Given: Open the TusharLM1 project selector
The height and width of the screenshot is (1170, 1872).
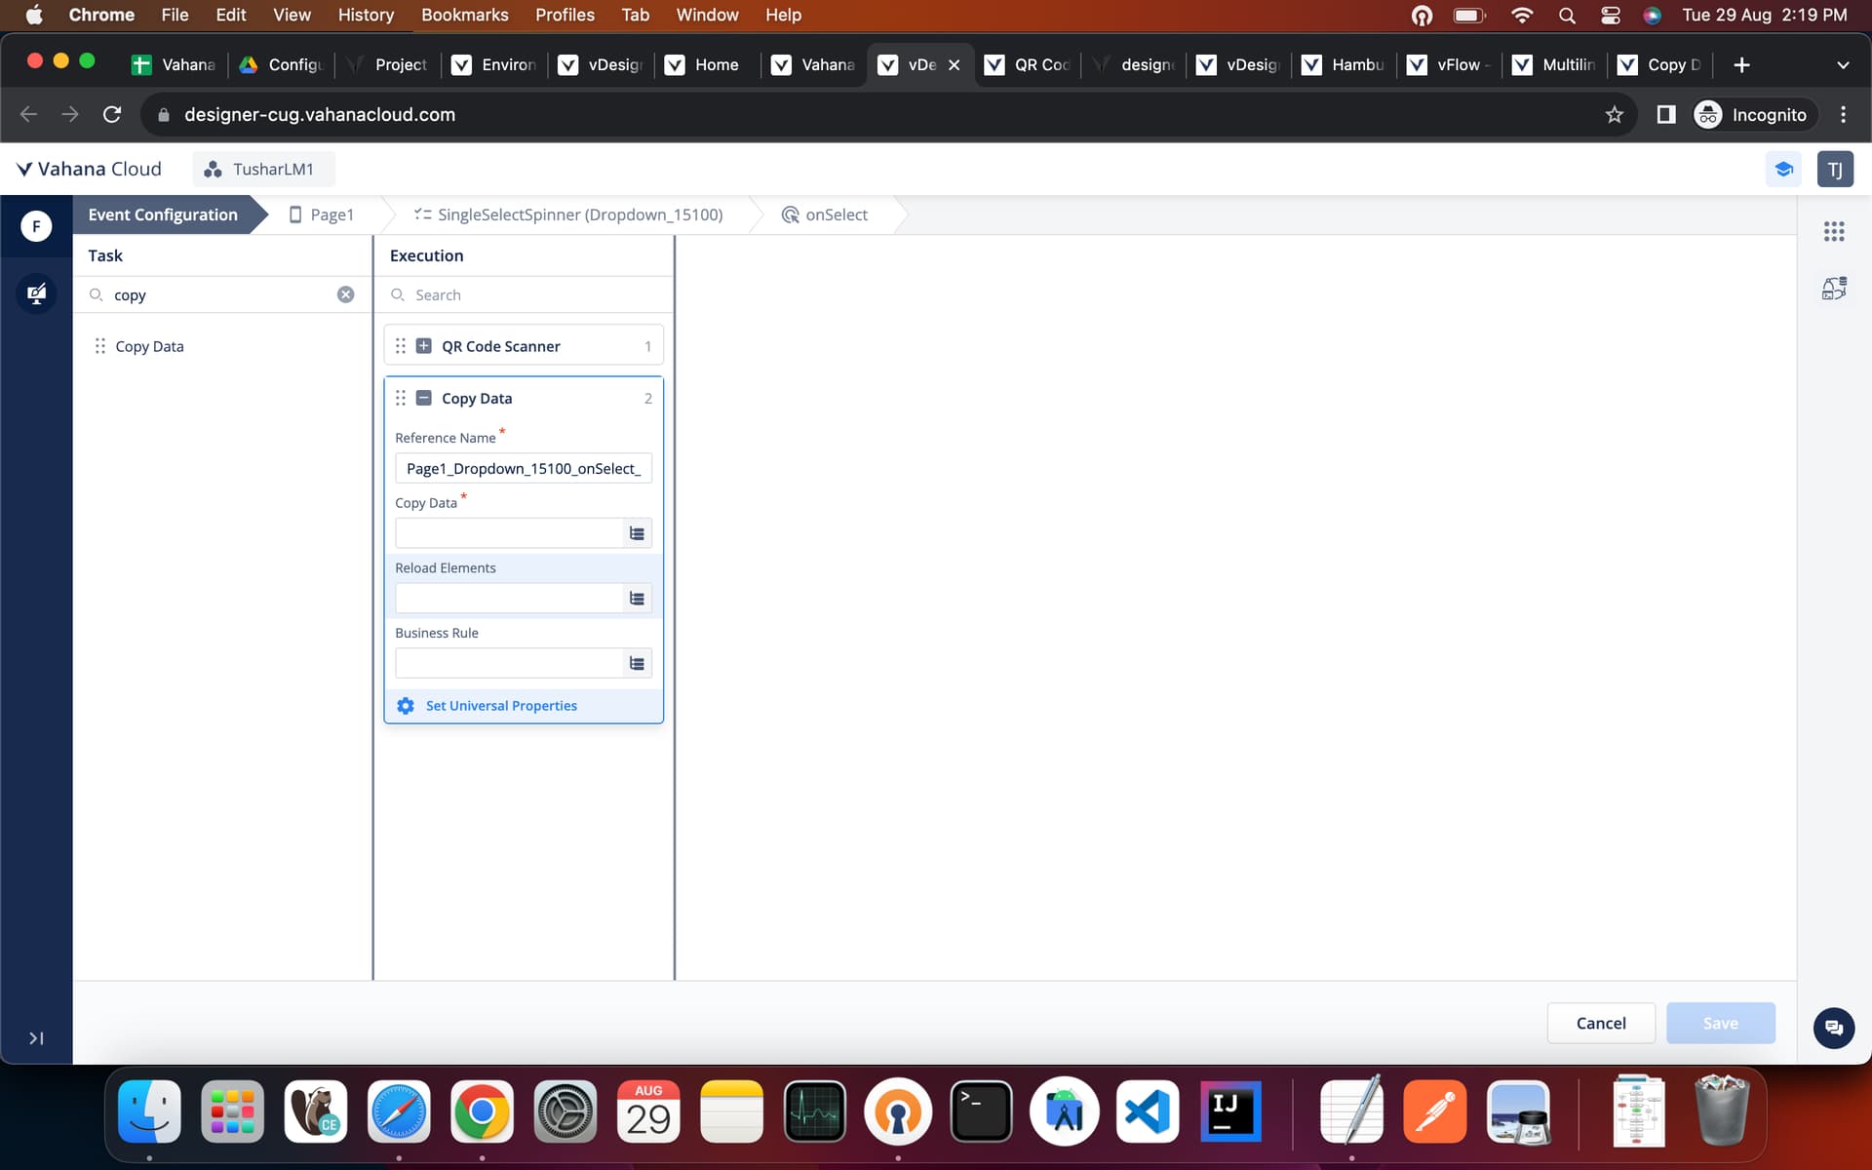Looking at the screenshot, I should (x=263, y=169).
